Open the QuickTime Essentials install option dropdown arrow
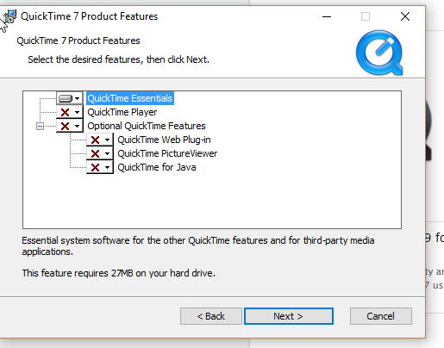Screen dimensions: 444x348 click(x=78, y=98)
